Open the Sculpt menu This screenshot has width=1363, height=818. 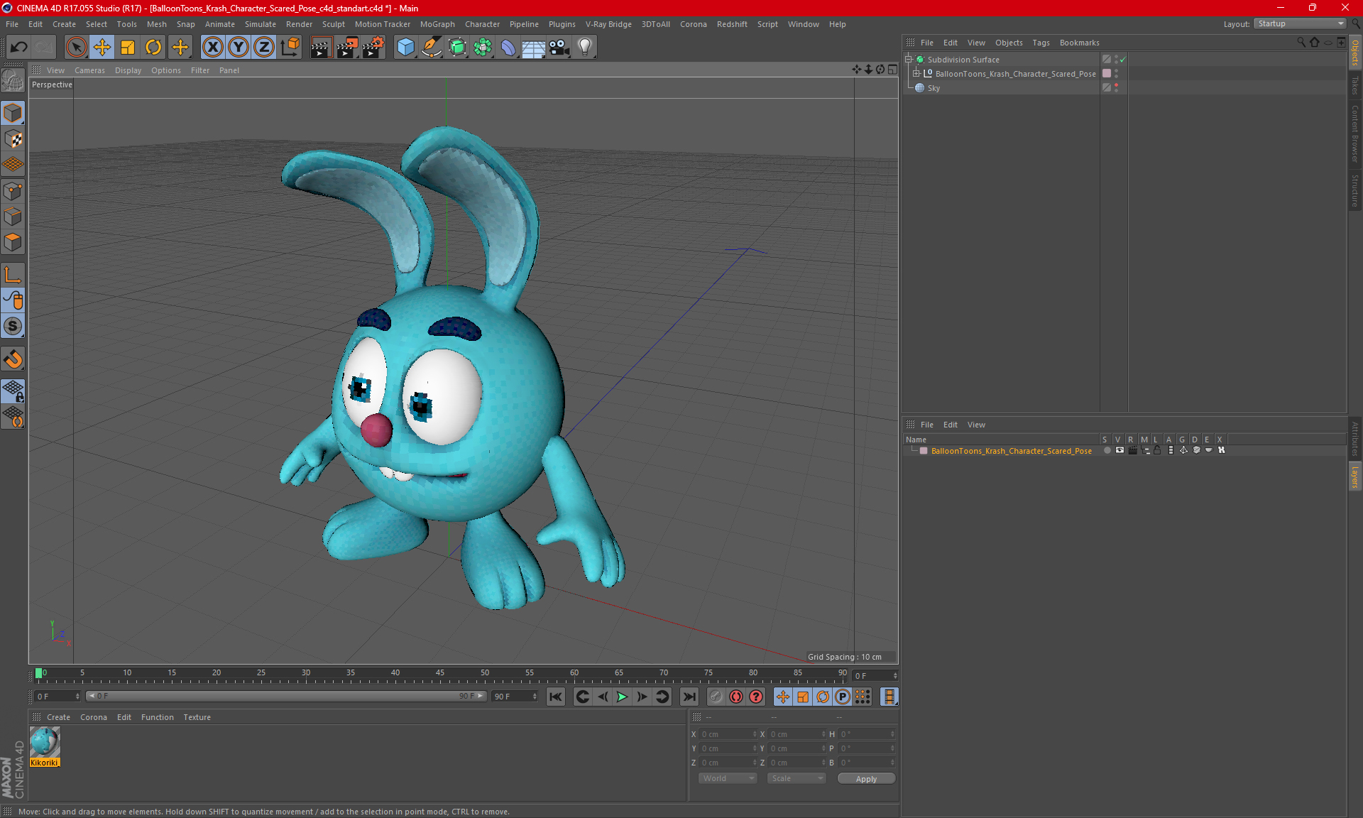pos(333,24)
